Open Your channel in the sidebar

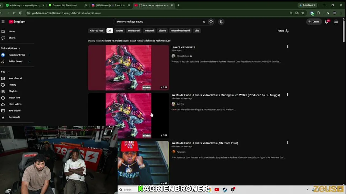[x=15, y=78]
